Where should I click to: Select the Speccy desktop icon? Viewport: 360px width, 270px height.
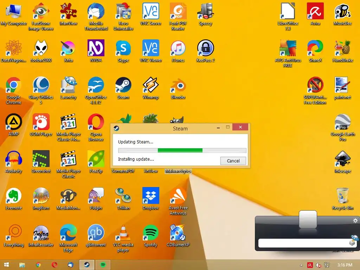coord(205,14)
